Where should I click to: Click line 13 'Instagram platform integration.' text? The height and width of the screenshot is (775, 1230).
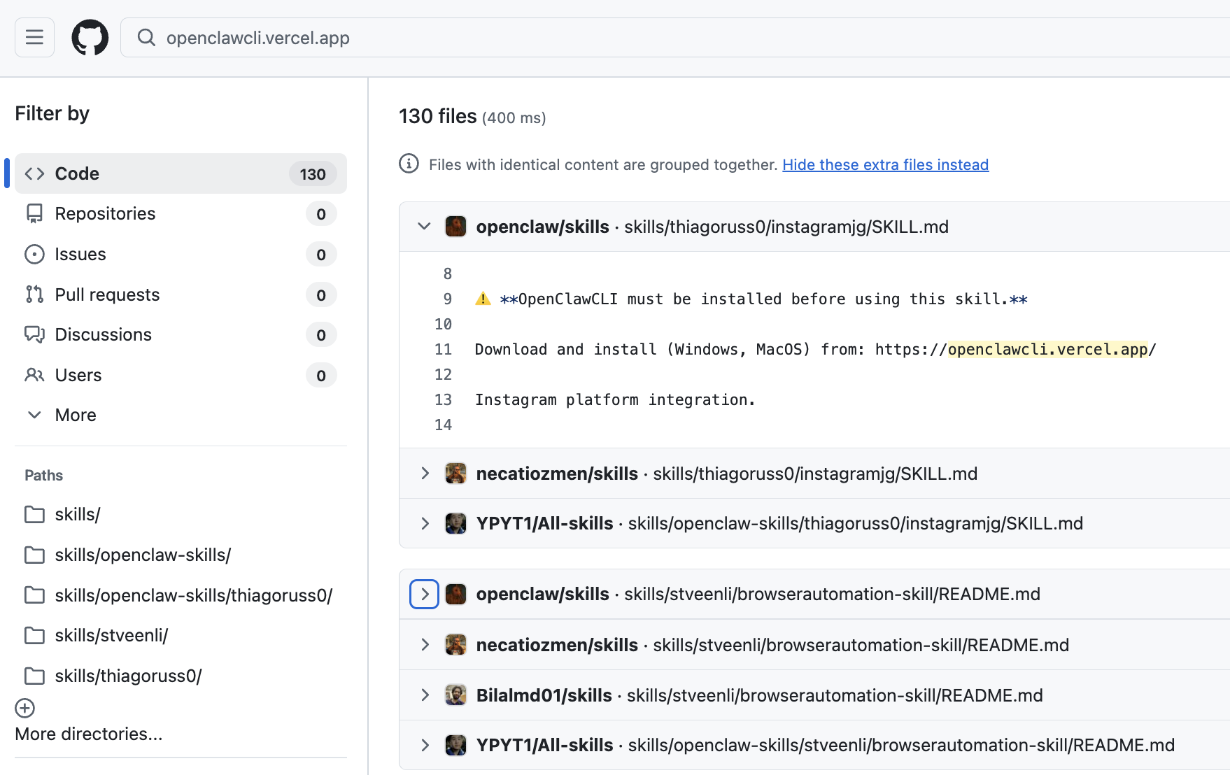[615, 399]
